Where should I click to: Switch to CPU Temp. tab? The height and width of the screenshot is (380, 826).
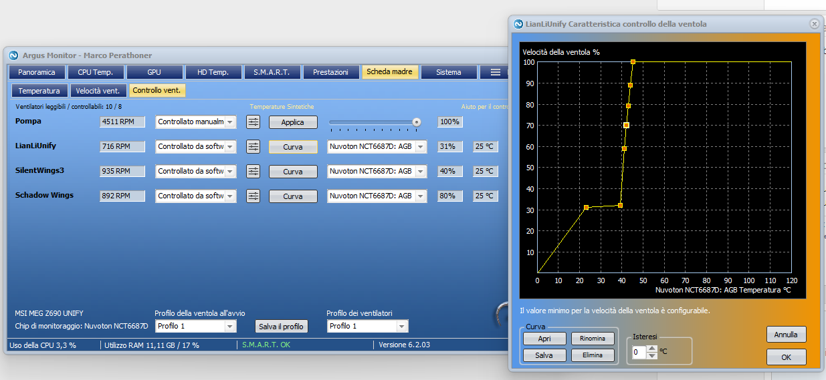click(96, 72)
